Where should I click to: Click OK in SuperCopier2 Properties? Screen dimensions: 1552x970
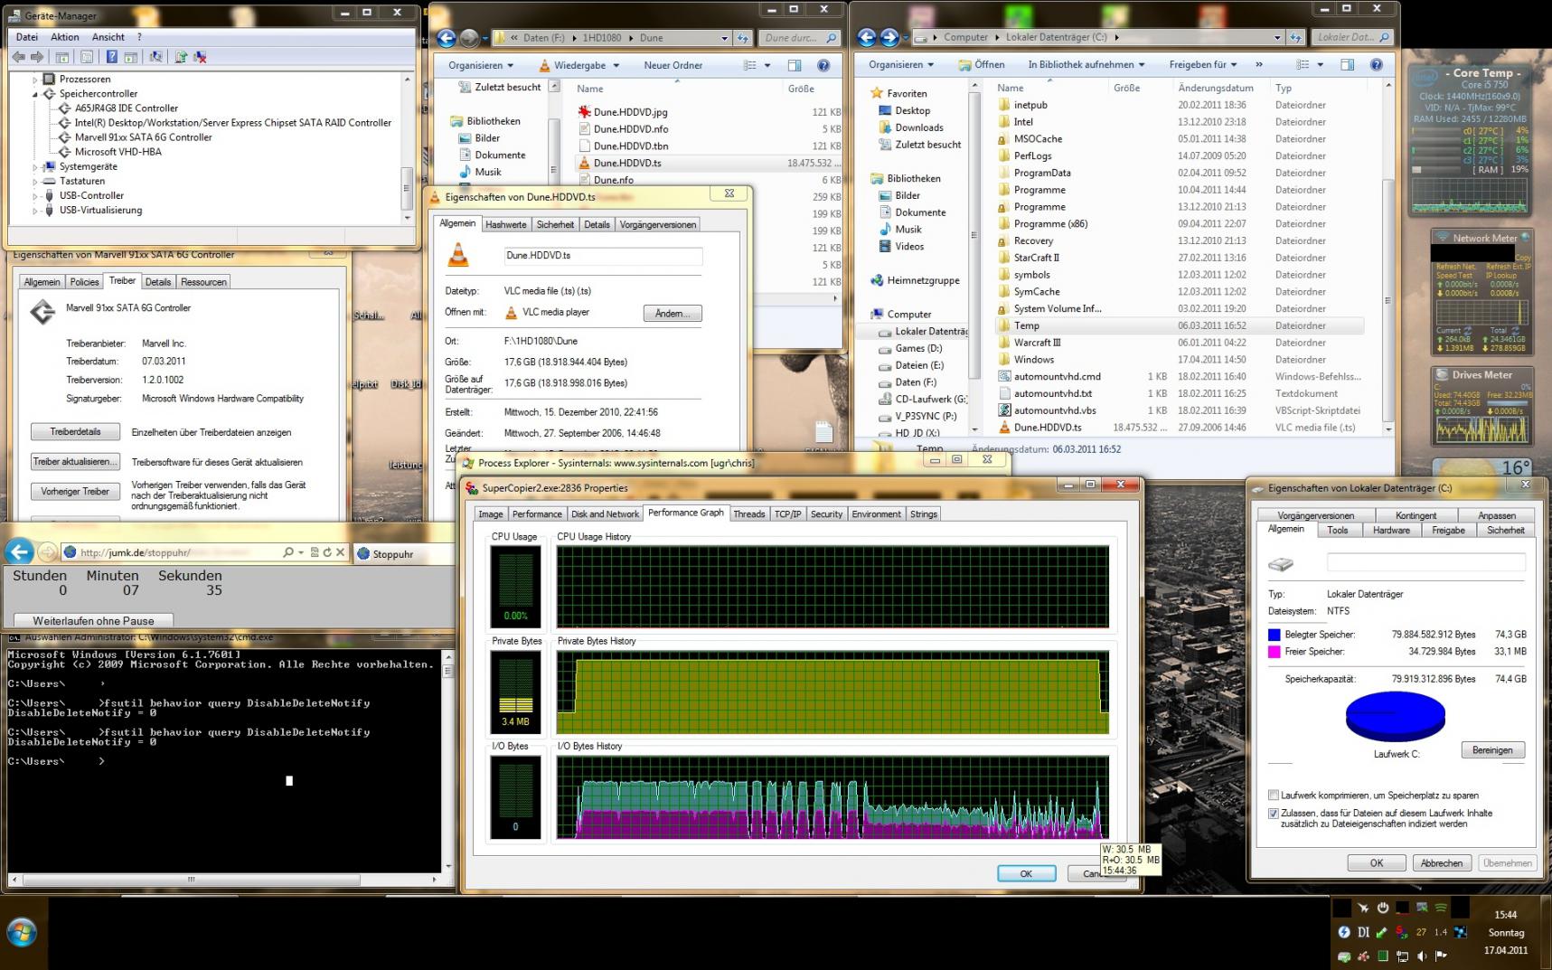pos(1026,873)
